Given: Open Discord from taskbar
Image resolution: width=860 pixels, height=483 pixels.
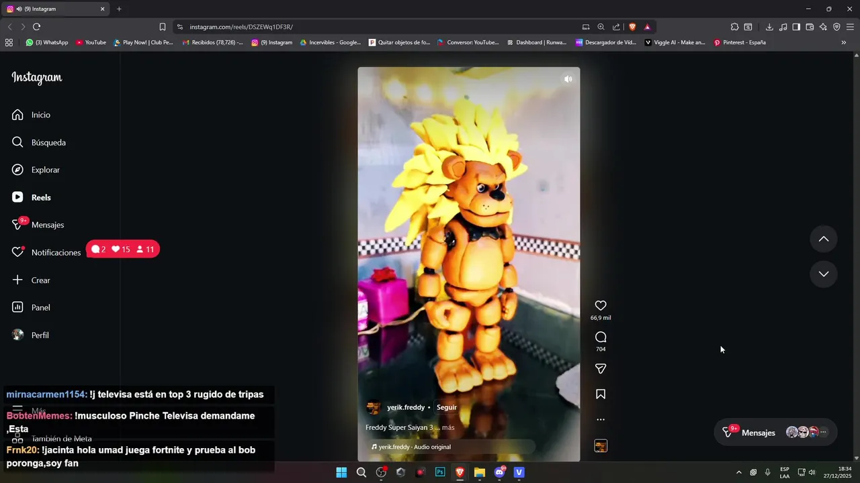Looking at the screenshot, I should point(499,472).
